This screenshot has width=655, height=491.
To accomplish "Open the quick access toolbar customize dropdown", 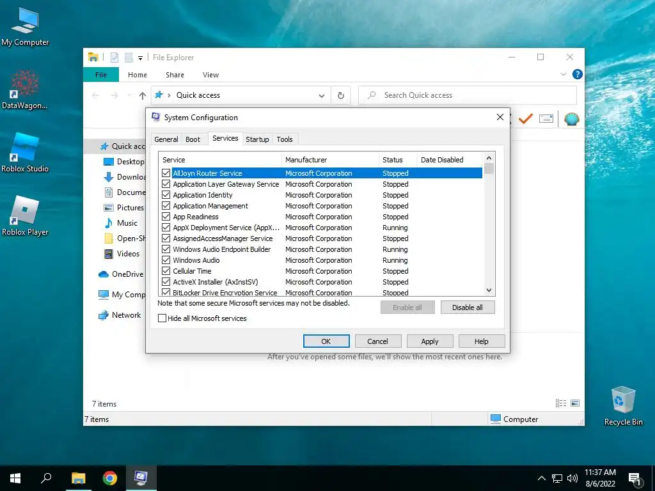I will pos(140,58).
